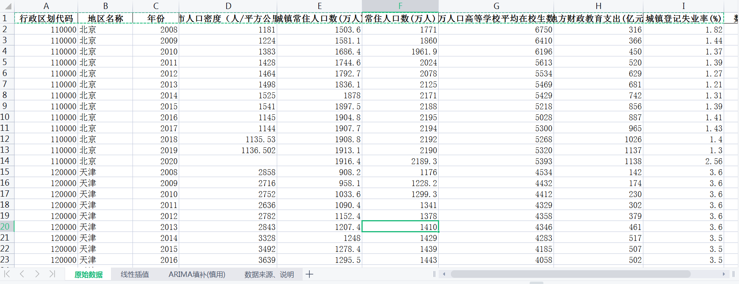
Task: Select column A header
Action: (x=46, y=6)
